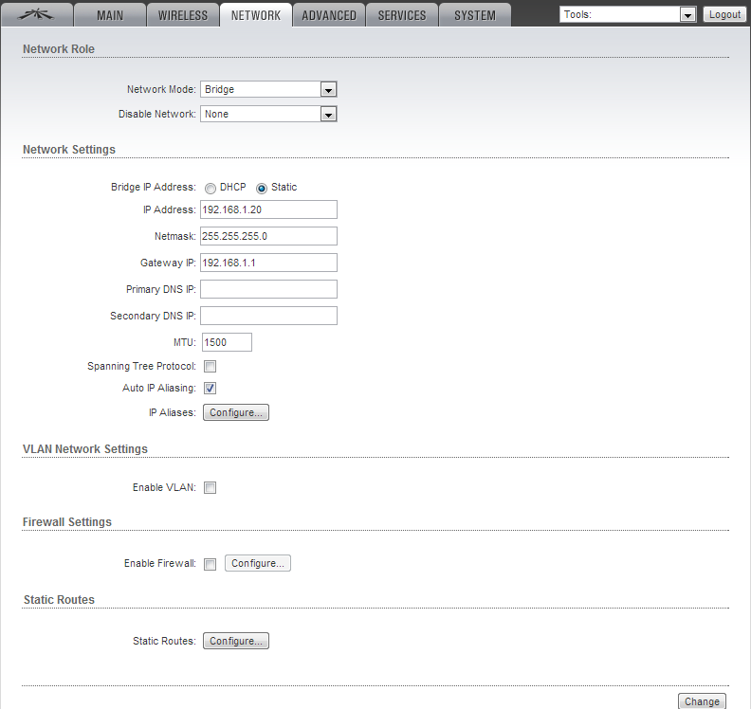Open the Ubiquiti logo tab
The height and width of the screenshot is (709, 751).
click(37, 15)
